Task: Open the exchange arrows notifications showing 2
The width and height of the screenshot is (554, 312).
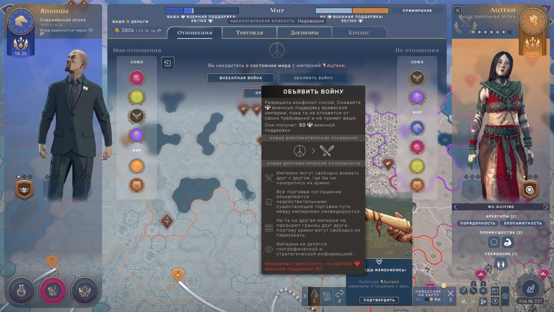Action: pyautogui.click(x=340, y=296)
